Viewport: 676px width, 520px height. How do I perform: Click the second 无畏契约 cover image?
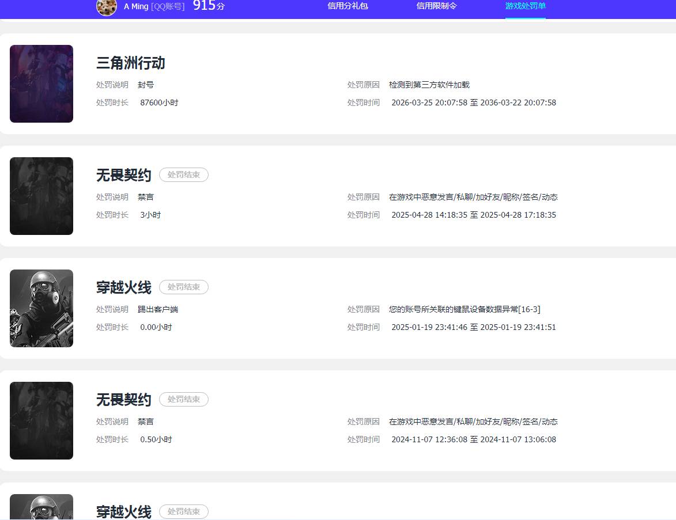click(41, 420)
